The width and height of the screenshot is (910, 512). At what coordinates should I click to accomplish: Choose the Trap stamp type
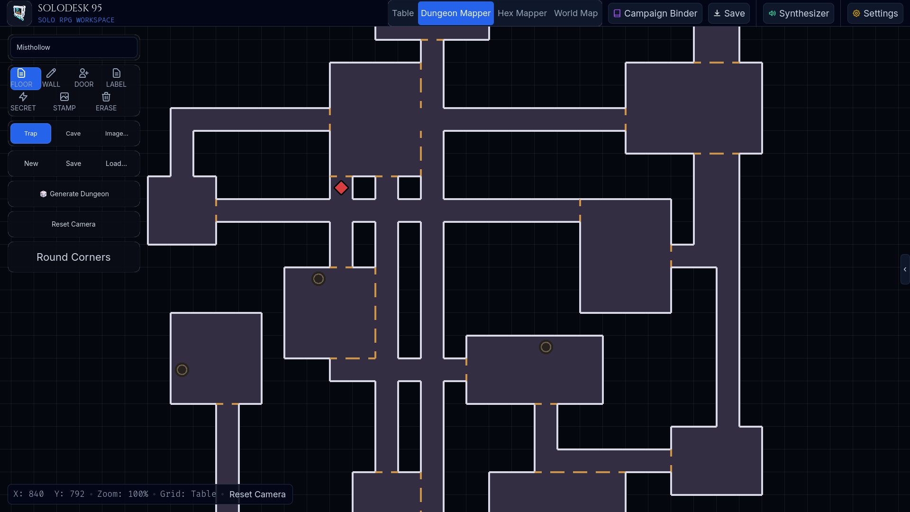(x=31, y=133)
